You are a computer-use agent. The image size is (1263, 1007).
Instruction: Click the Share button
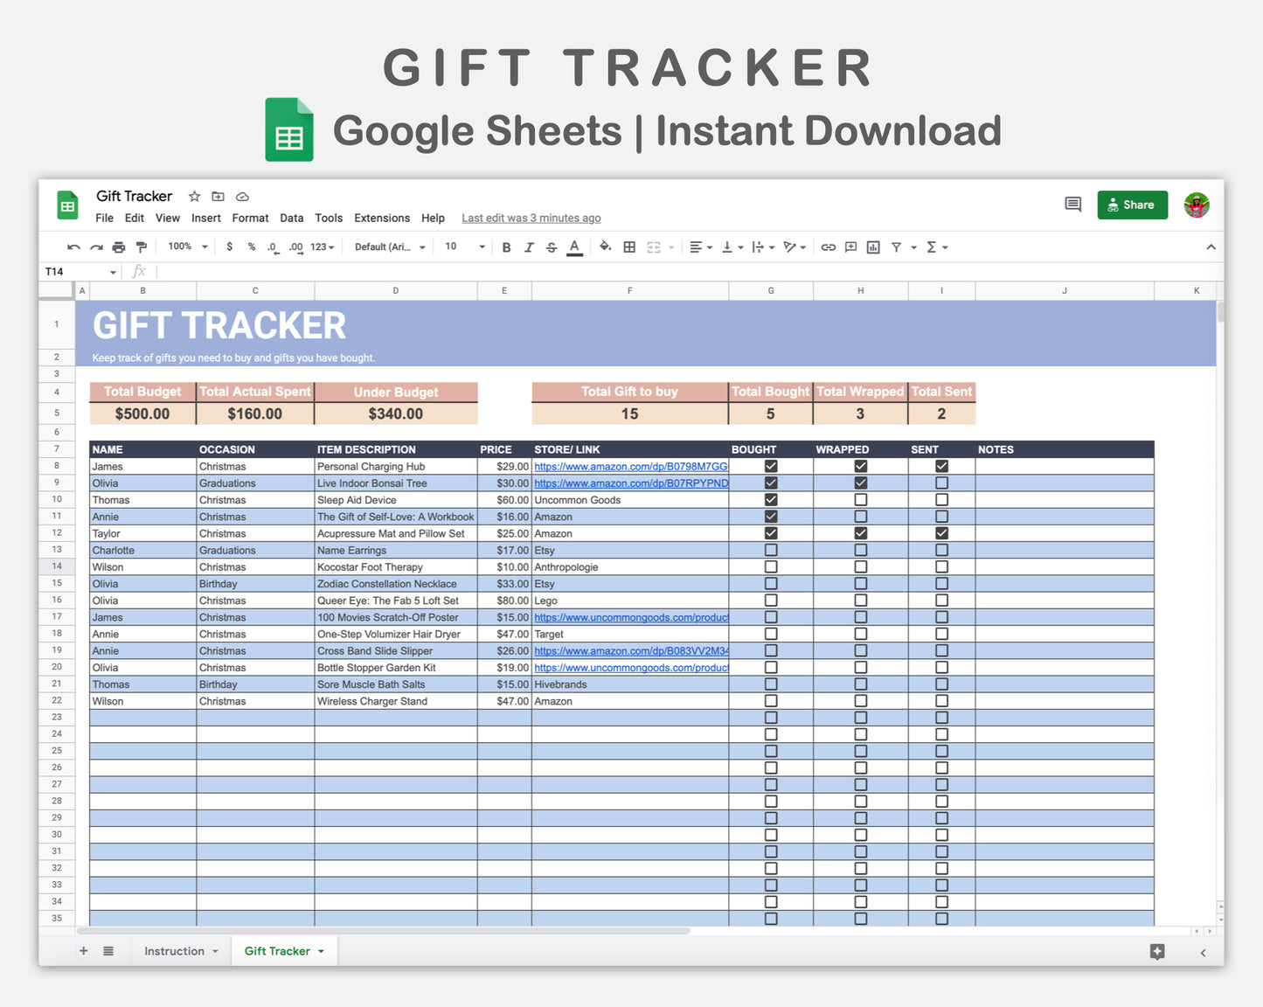1132,205
